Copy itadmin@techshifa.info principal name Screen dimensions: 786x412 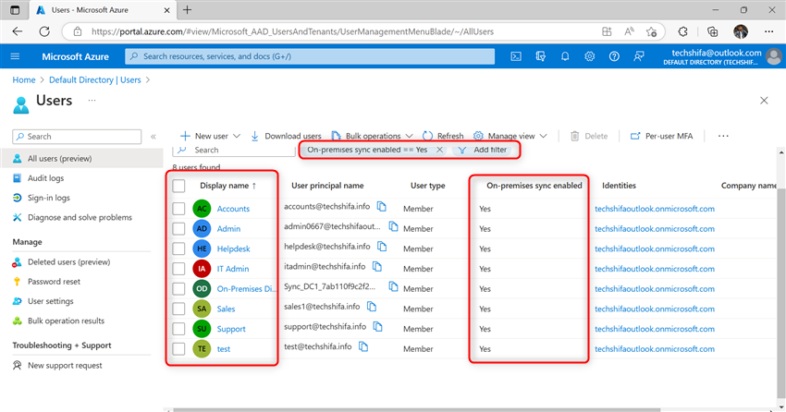coord(377,266)
